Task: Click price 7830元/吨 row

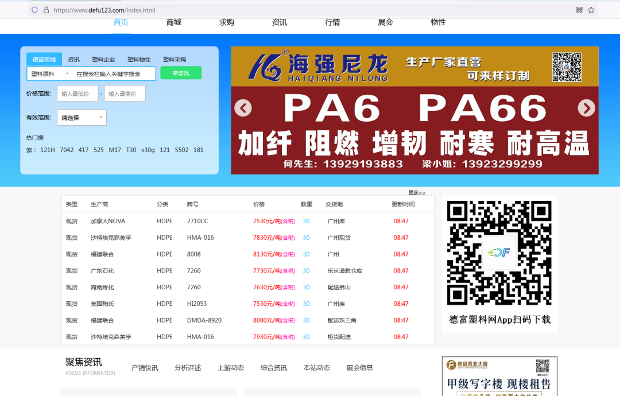Action: 274,238
